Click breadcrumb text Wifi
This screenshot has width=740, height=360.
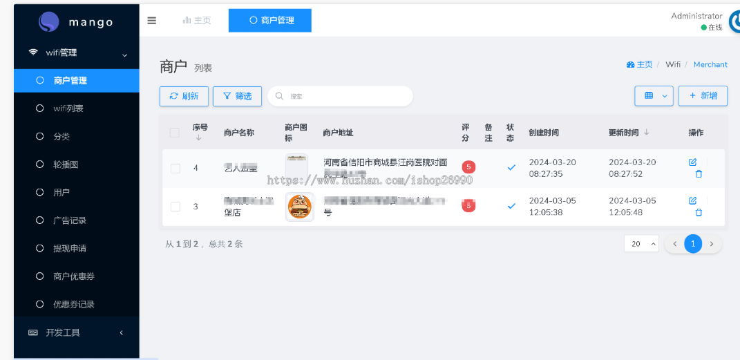tap(673, 65)
